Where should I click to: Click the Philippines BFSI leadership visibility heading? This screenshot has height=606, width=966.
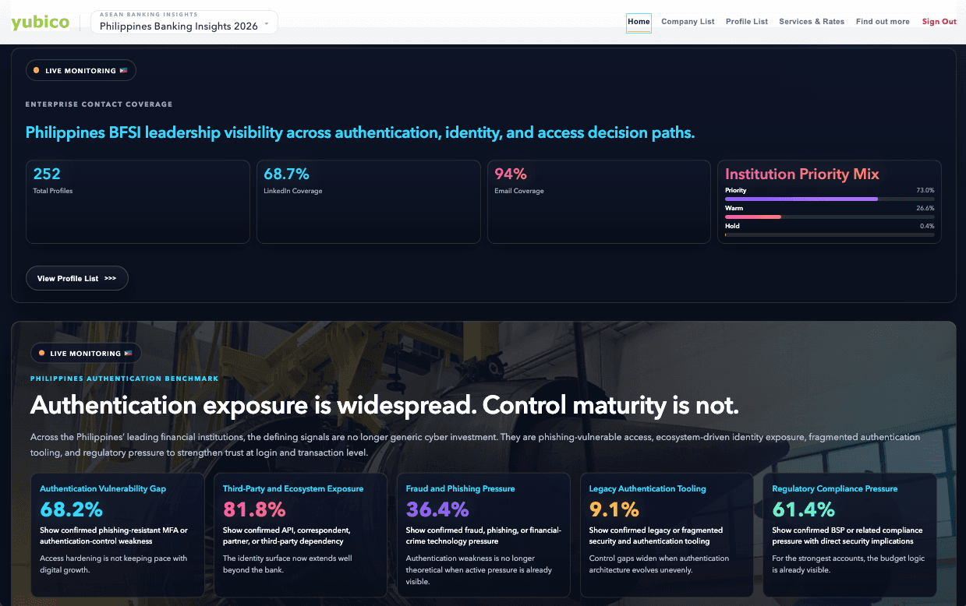[360, 133]
